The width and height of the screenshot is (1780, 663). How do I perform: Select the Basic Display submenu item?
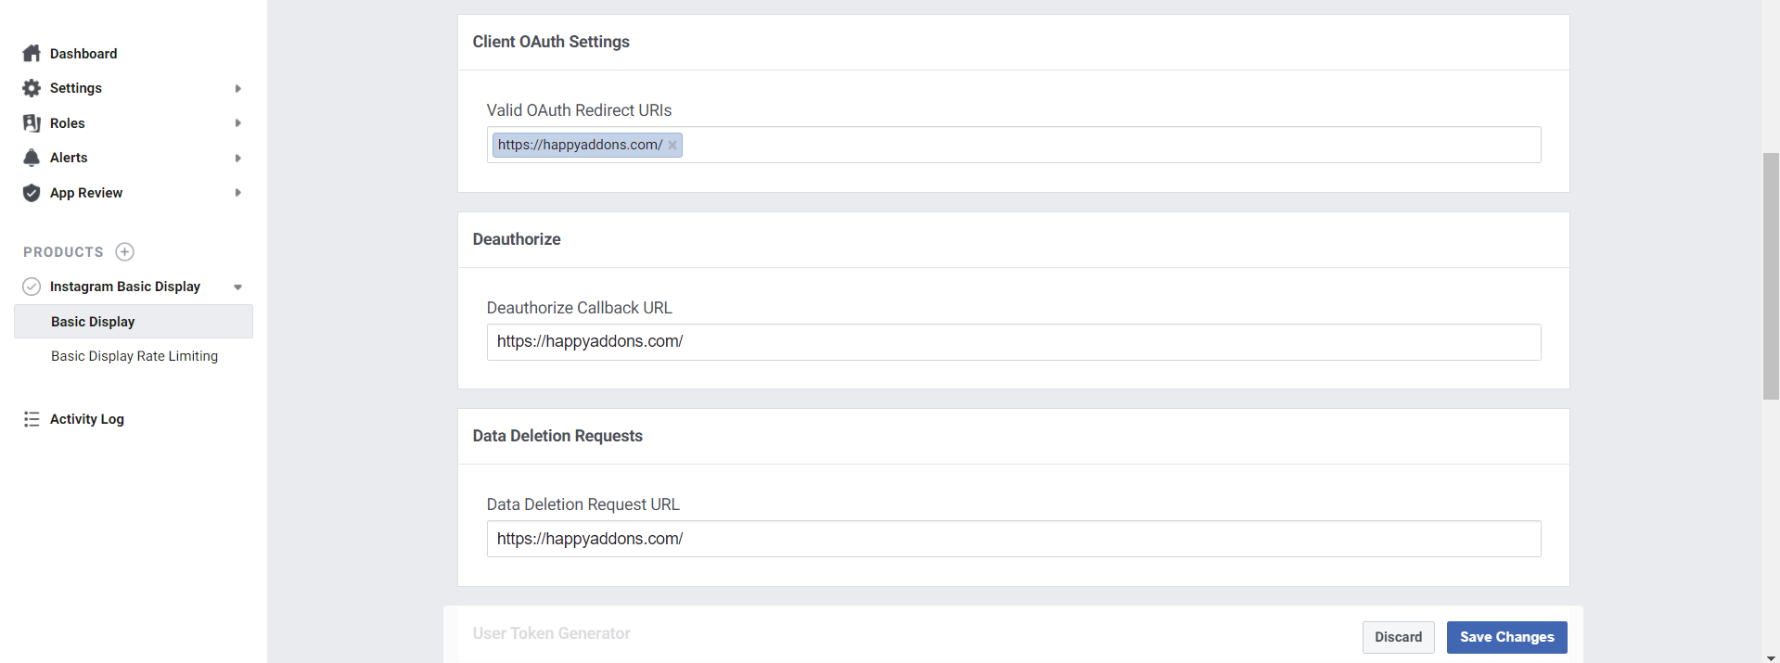click(x=134, y=322)
